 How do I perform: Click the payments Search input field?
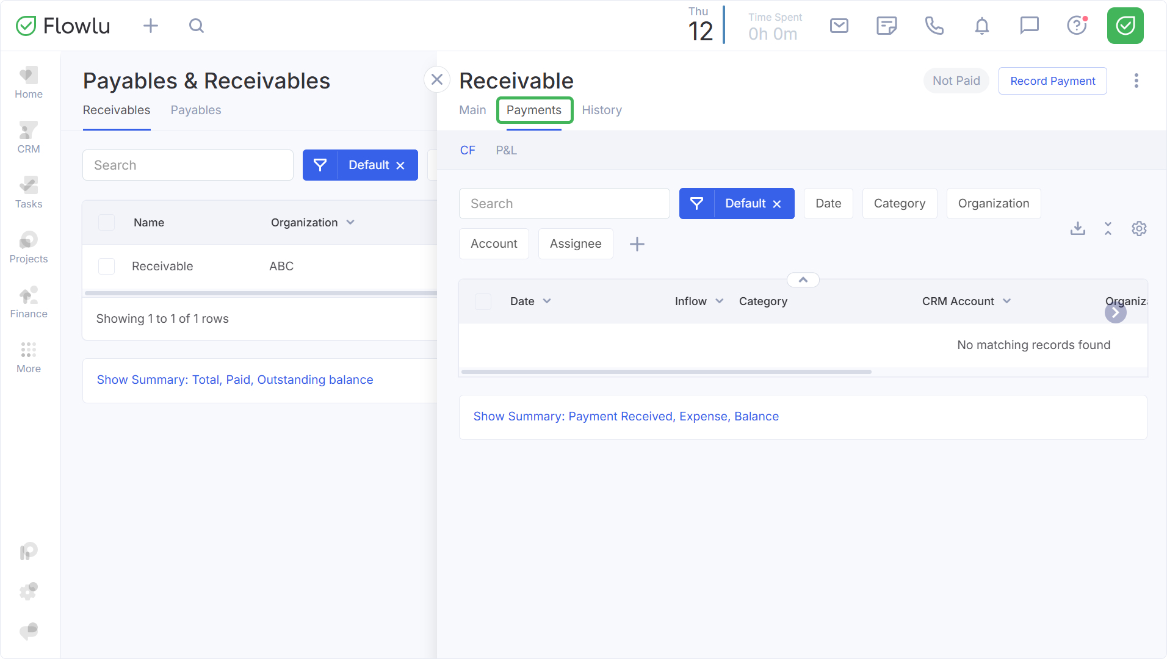[x=564, y=204]
